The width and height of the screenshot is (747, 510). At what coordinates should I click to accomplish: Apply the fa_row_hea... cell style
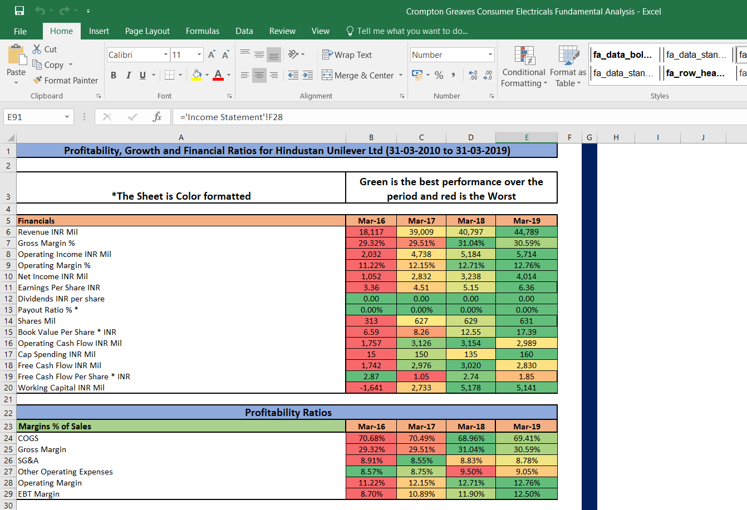pos(697,73)
